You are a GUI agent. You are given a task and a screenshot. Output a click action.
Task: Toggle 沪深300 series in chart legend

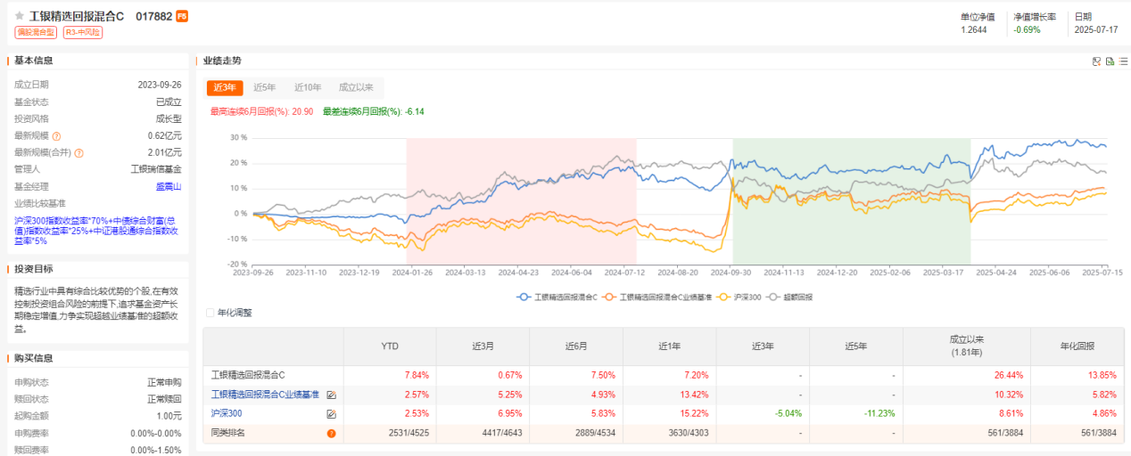tap(739, 297)
